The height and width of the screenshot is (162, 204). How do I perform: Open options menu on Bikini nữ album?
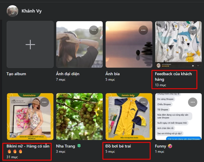[x=44, y=102]
